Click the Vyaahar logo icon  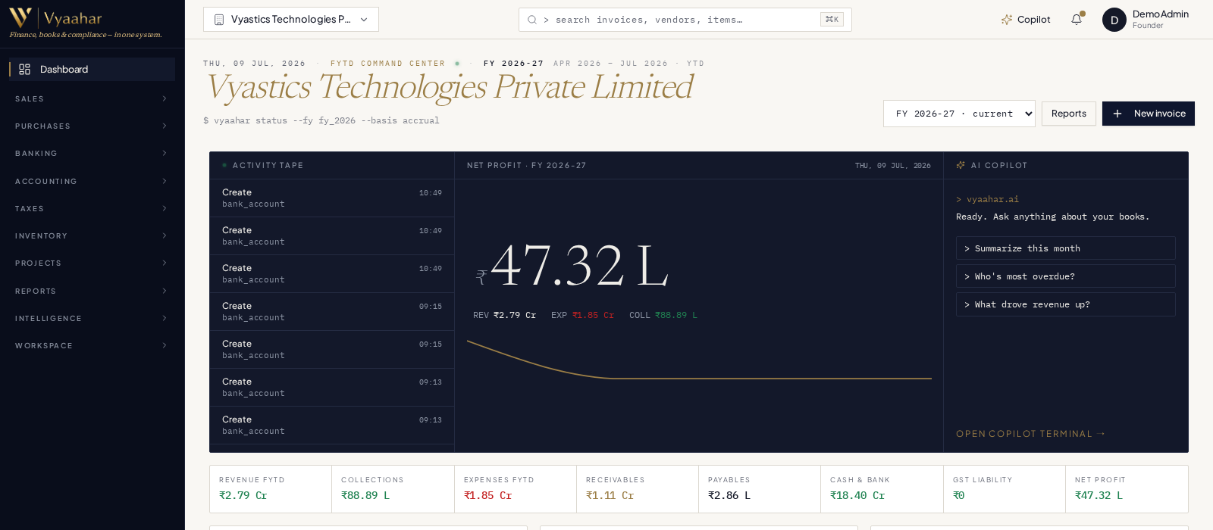[x=20, y=17]
